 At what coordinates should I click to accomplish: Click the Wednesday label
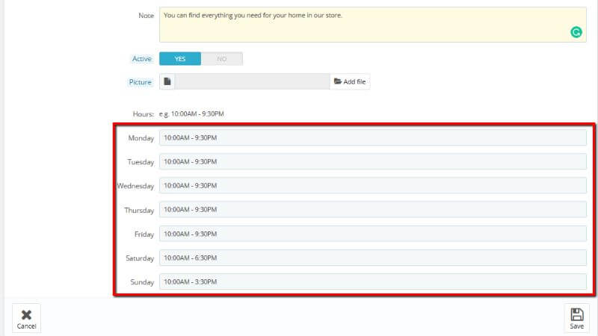point(135,186)
